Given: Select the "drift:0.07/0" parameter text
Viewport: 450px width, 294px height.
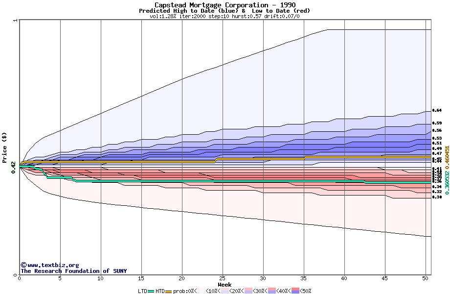Looking at the screenshot, I should point(282,16).
